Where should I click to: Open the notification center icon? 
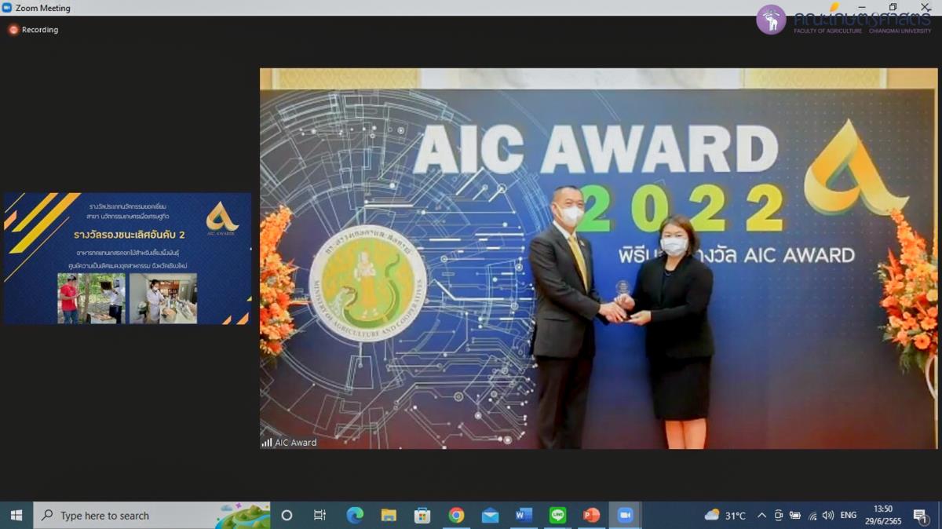click(920, 516)
